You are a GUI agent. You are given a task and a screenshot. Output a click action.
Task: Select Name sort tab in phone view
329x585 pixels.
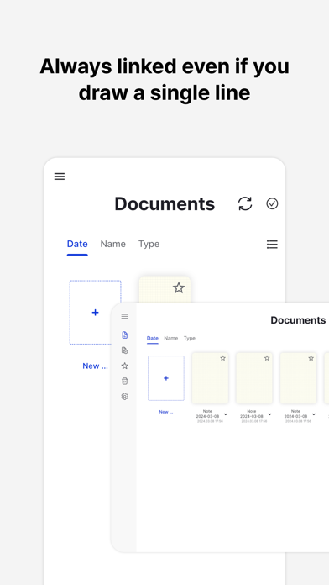[113, 244]
